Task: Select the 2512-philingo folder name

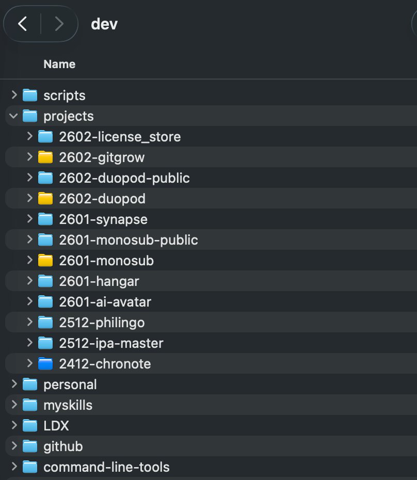Action: [102, 323]
